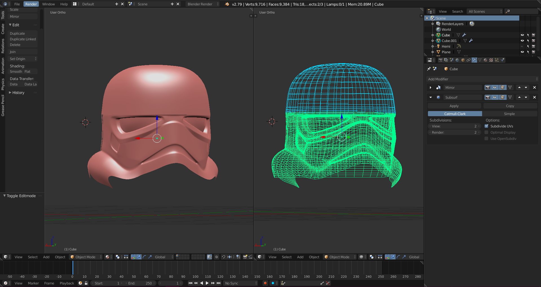Enable the rotate manipulator in left viewport
The height and width of the screenshot is (287, 541).
[144, 257]
